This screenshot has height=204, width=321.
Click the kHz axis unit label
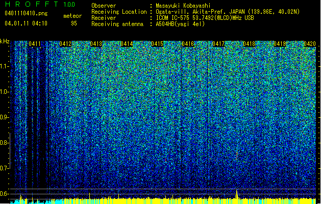[5, 41]
